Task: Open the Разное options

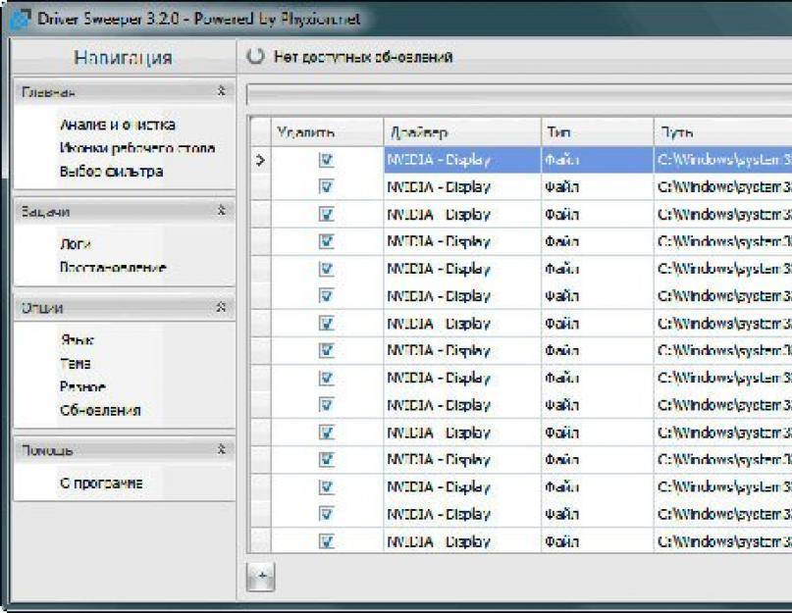Action: click(82, 386)
